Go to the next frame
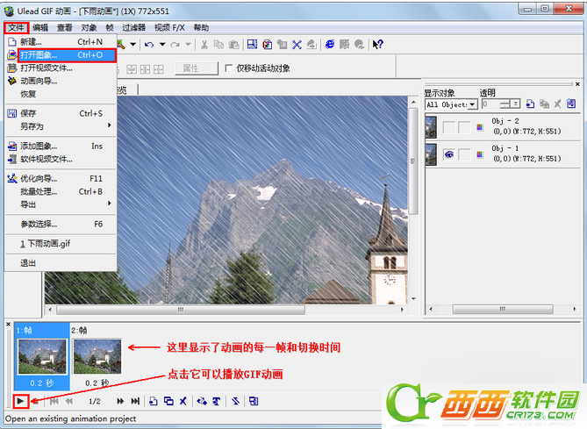Screen dimensions: 587x429 click(x=120, y=401)
